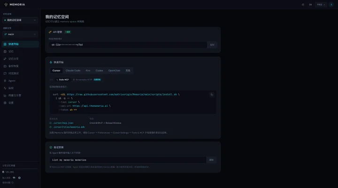Choose the Stdio MCP mode

pyautogui.click(x=62, y=80)
